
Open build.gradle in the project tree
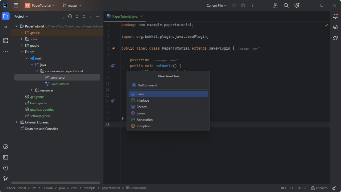click(x=38, y=103)
